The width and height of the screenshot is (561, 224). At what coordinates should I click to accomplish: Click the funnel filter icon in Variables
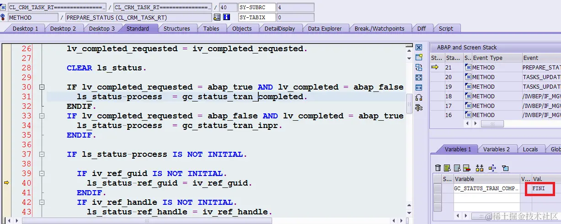[x=505, y=168]
